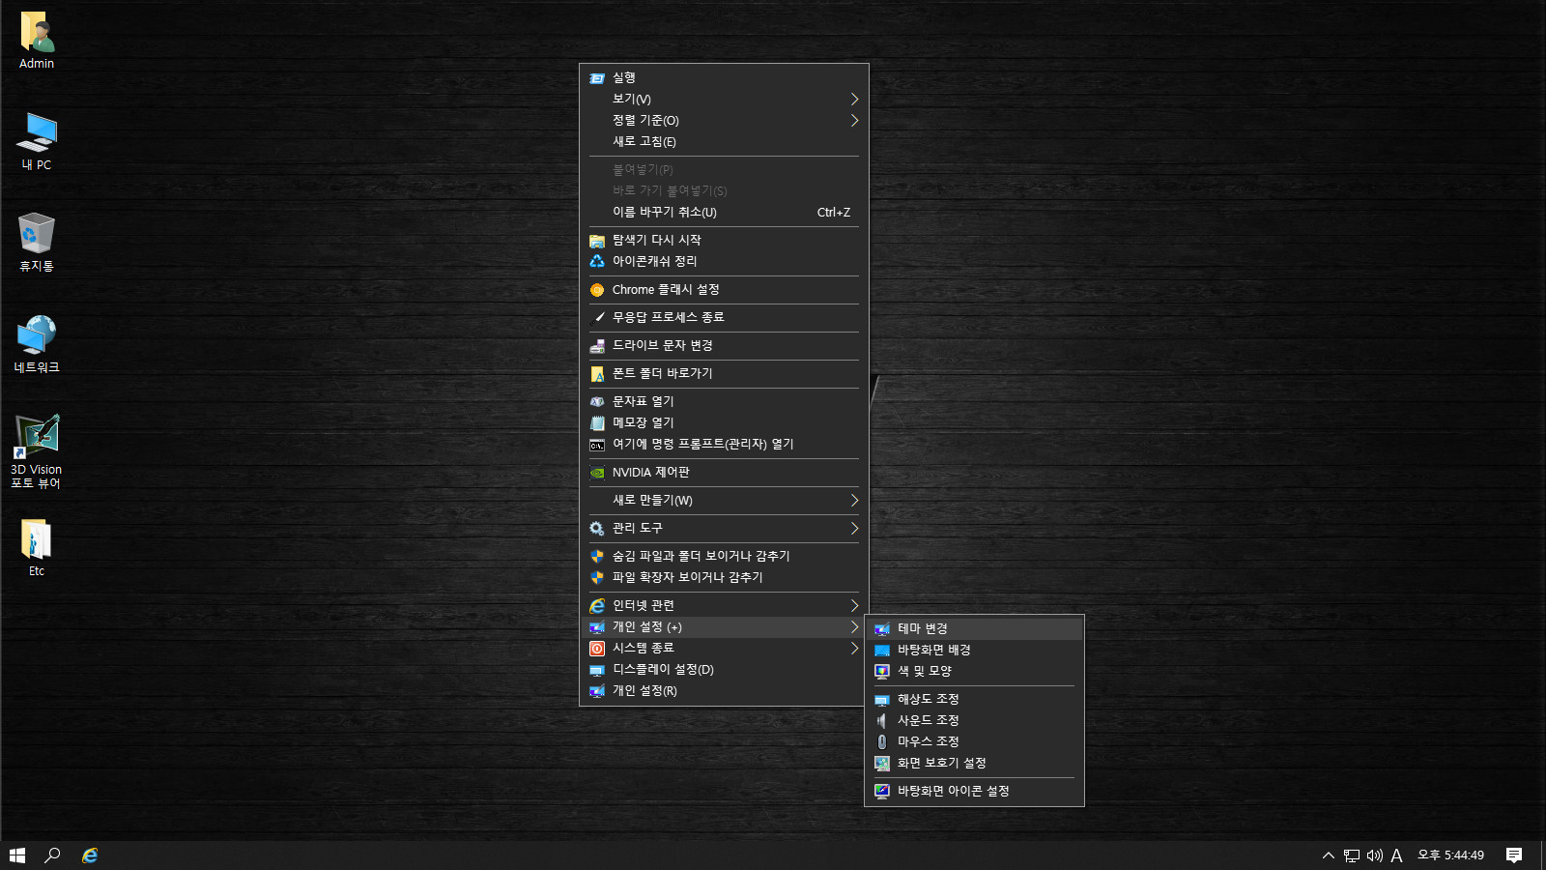Select the Etc folder icon
The width and height of the screenshot is (1546, 870).
(x=37, y=548)
